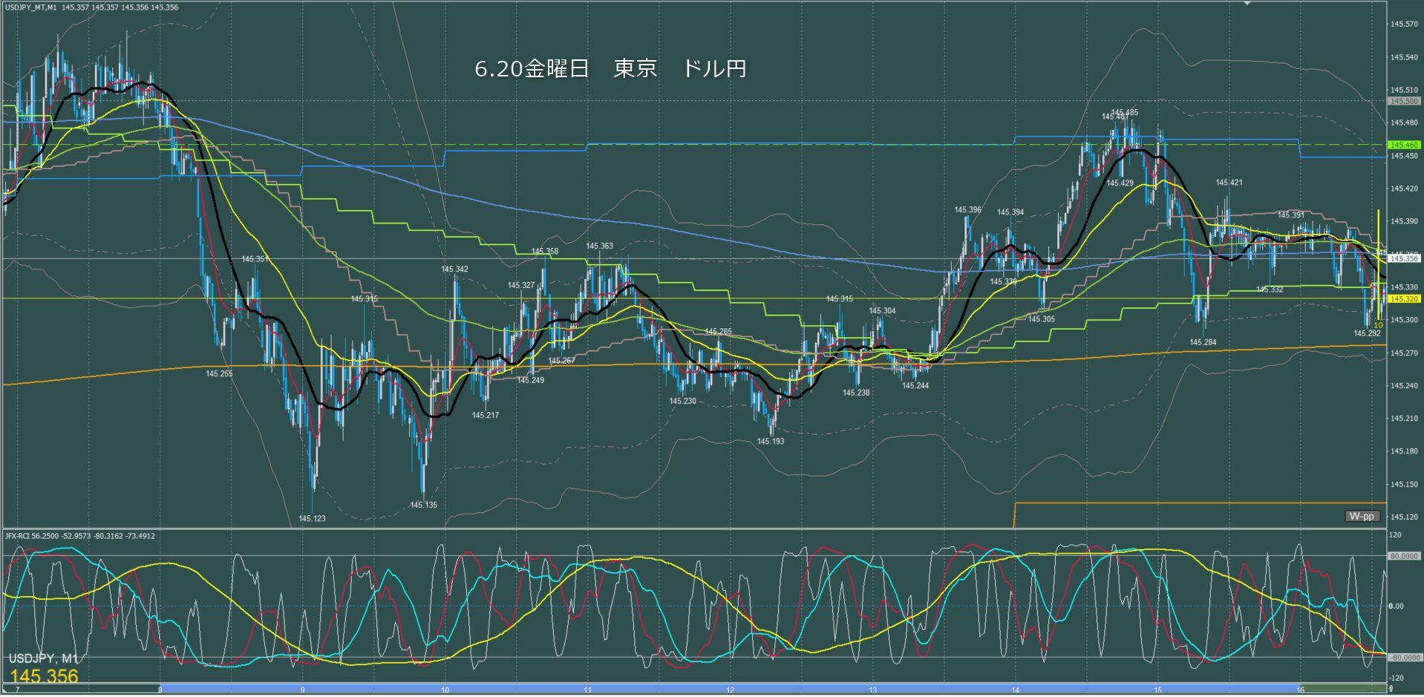This screenshot has width=1424, height=697.
Task: Click the 145.391 price label
Action: coord(1290,215)
